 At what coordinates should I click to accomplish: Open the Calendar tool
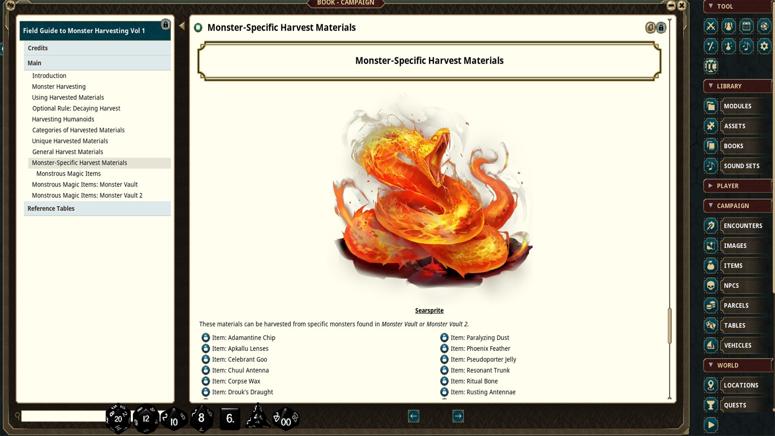coord(746,26)
